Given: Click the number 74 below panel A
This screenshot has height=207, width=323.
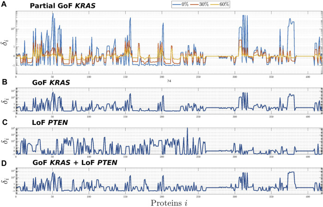Looking at the screenshot, I should coord(169,81).
